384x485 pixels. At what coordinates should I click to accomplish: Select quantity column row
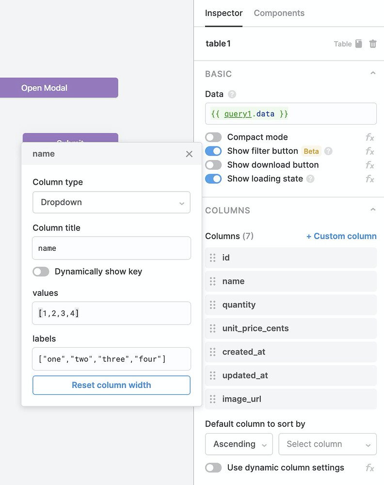290,305
